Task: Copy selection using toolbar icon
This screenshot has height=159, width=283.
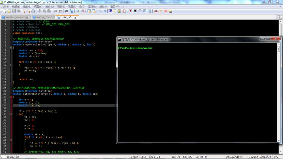Action: tap(44, 11)
